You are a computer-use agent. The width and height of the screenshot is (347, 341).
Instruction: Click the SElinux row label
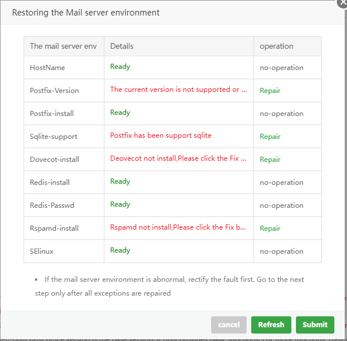(44, 251)
